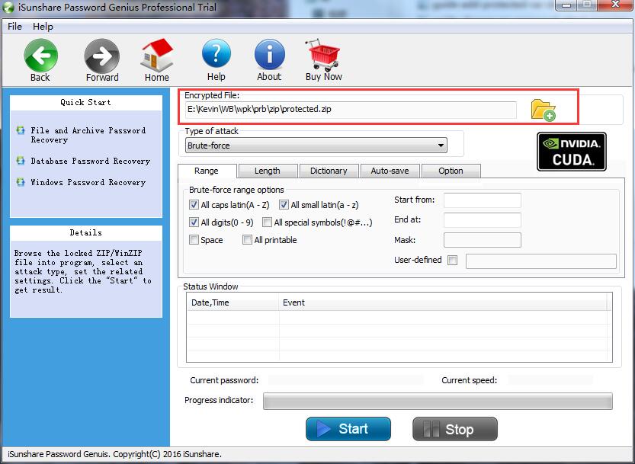
Task: Open File and Archive Password Recovery link
Action: tap(88, 135)
